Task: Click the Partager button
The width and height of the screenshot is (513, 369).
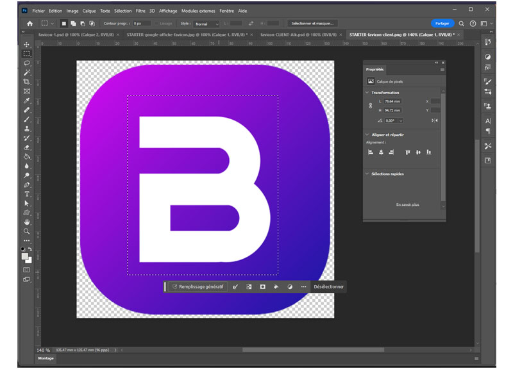Action: pyautogui.click(x=442, y=24)
